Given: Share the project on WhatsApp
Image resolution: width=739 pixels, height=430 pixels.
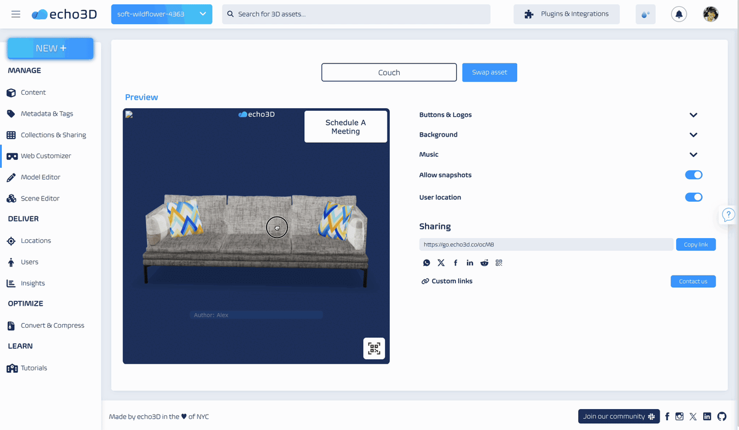Looking at the screenshot, I should click(426, 263).
